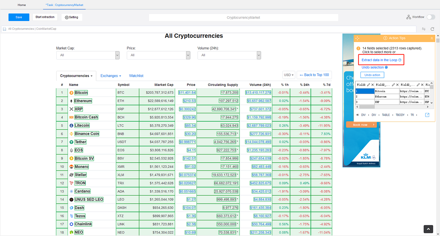Click Start extraction button
The image size is (440, 236).
point(45,17)
